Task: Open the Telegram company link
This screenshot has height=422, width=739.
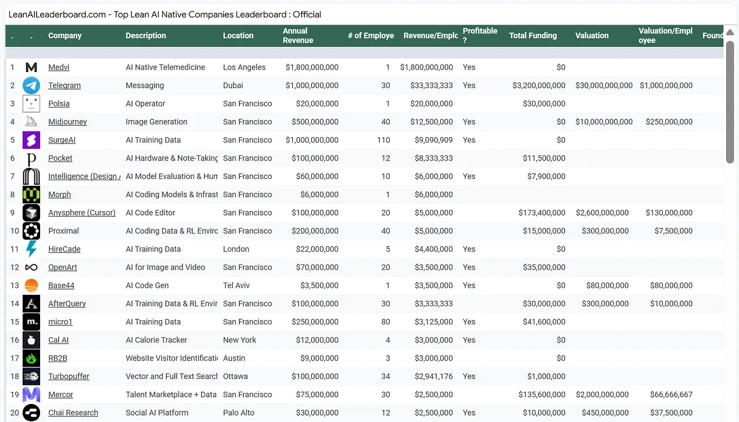Action: coord(64,85)
